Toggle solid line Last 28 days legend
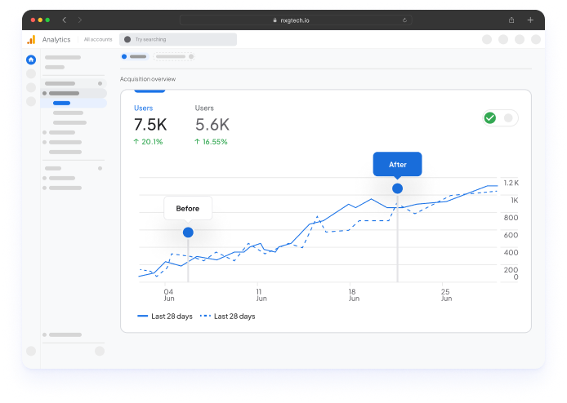 (x=165, y=317)
